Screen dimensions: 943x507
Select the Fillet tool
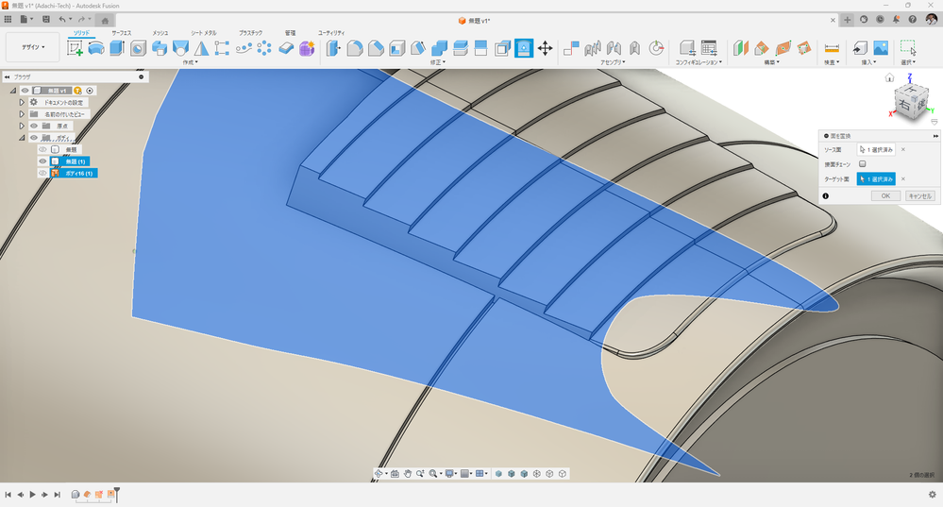point(355,48)
